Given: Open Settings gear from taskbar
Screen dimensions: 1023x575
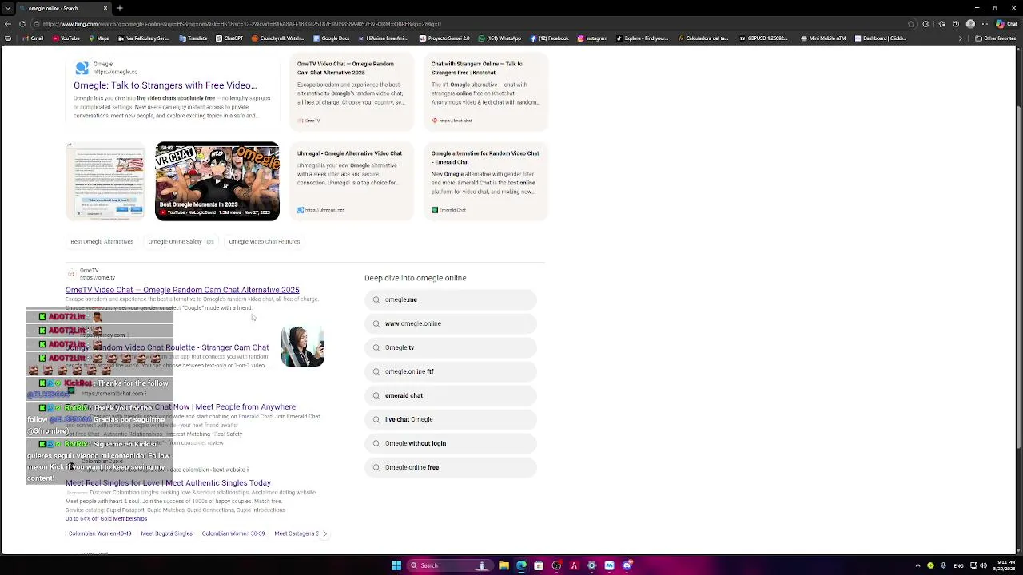Looking at the screenshot, I should tap(591, 565).
